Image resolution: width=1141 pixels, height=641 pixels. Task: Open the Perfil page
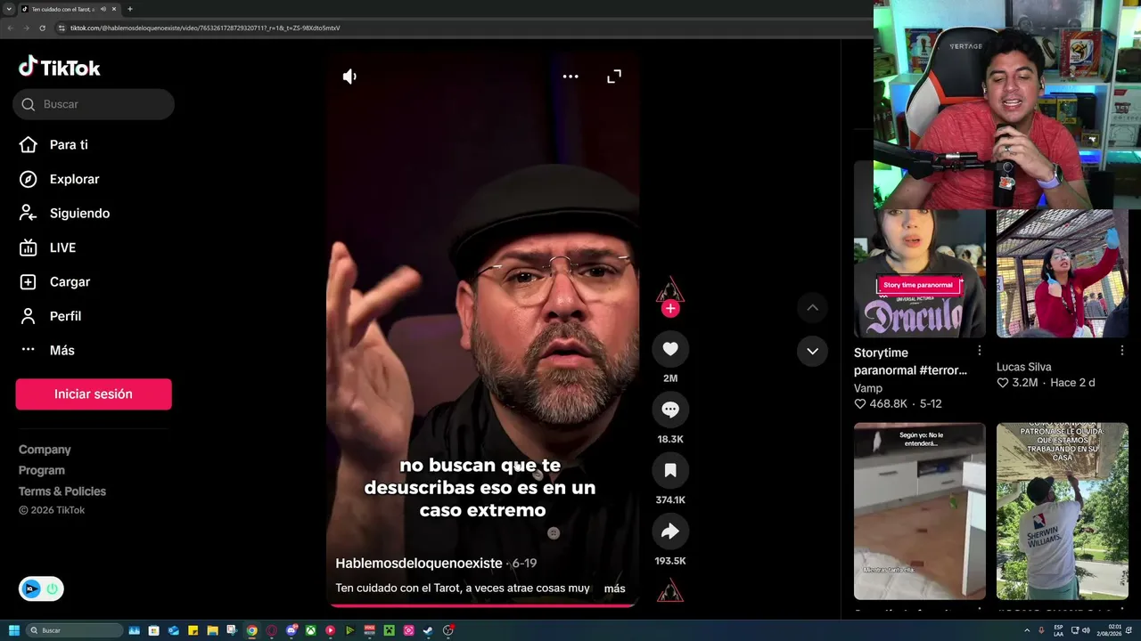50,316
